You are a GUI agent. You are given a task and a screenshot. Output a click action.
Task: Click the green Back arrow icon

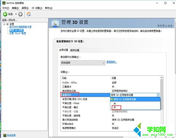coord(5,14)
